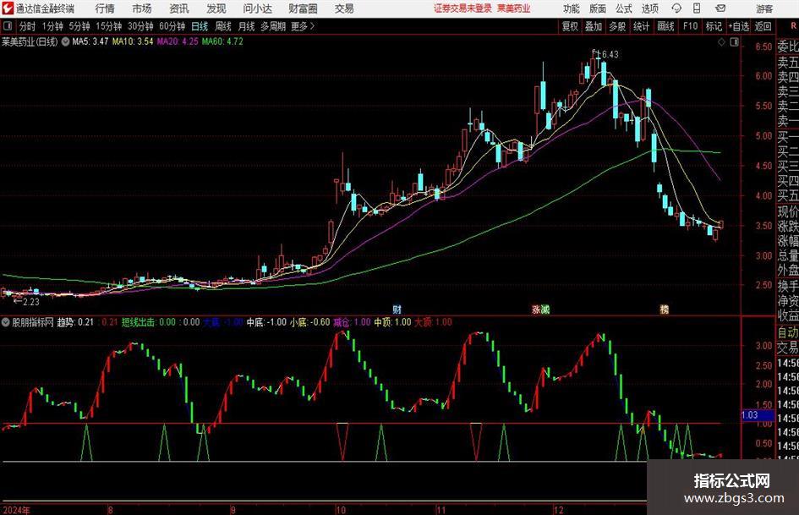Open the mail envelope icon
This screenshot has width=799, height=515.
pyautogui.click(x=720, y=8)
